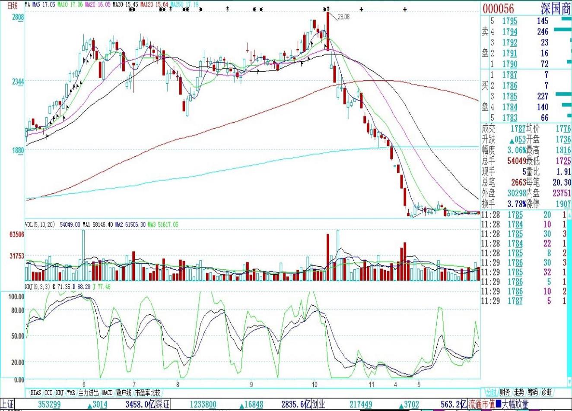Switch to the 走势 panel tab

tap(518, 392)
